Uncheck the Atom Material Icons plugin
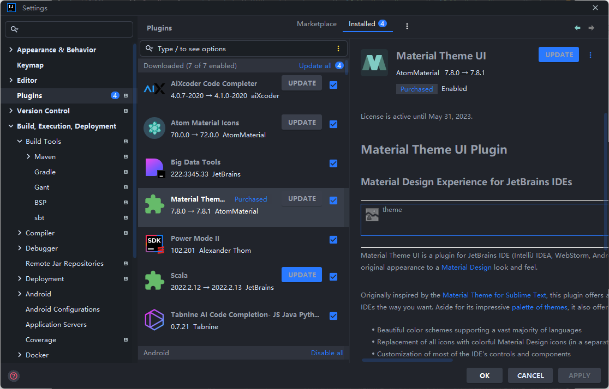 [x=333, y=124]
